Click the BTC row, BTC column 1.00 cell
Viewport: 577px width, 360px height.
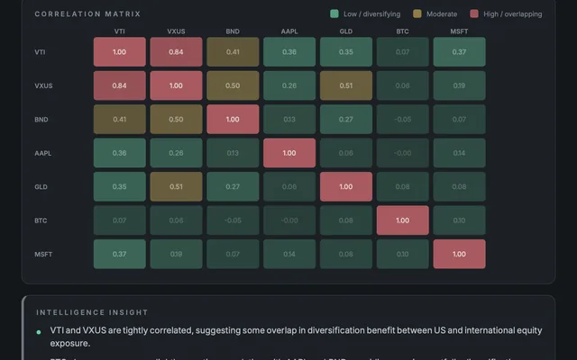(x=403, y=220)
